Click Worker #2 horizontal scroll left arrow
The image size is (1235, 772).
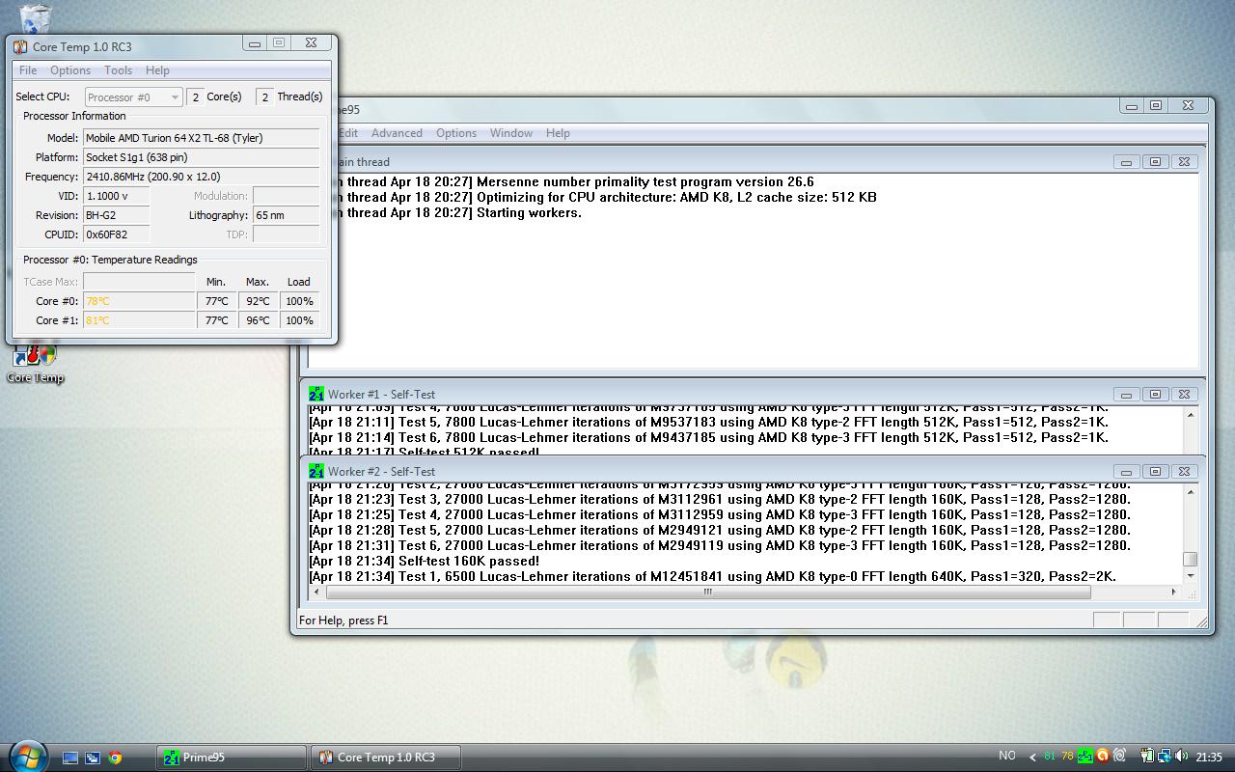(x=316, y=593)
